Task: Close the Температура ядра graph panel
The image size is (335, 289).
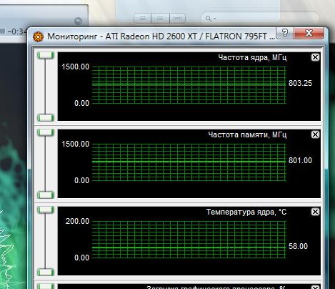Action: pos(315,212)
